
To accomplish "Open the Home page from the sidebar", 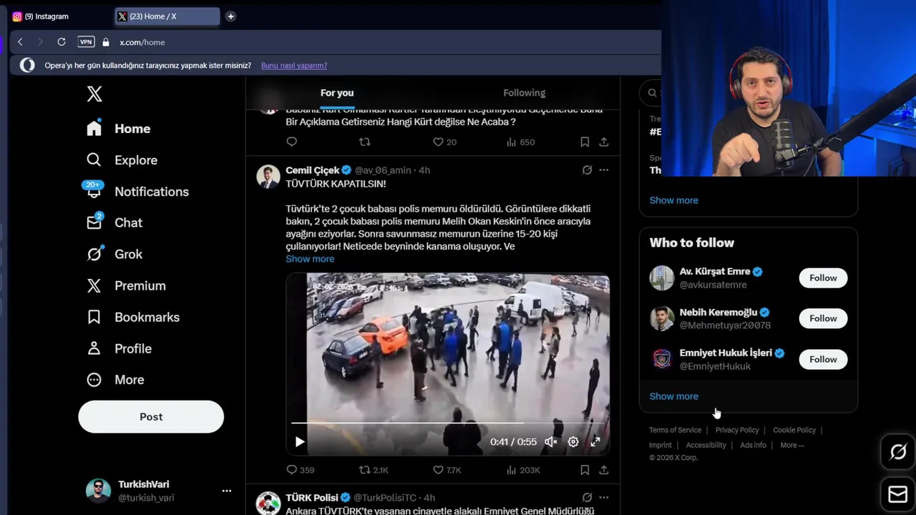I will click(x=118, y=129).
